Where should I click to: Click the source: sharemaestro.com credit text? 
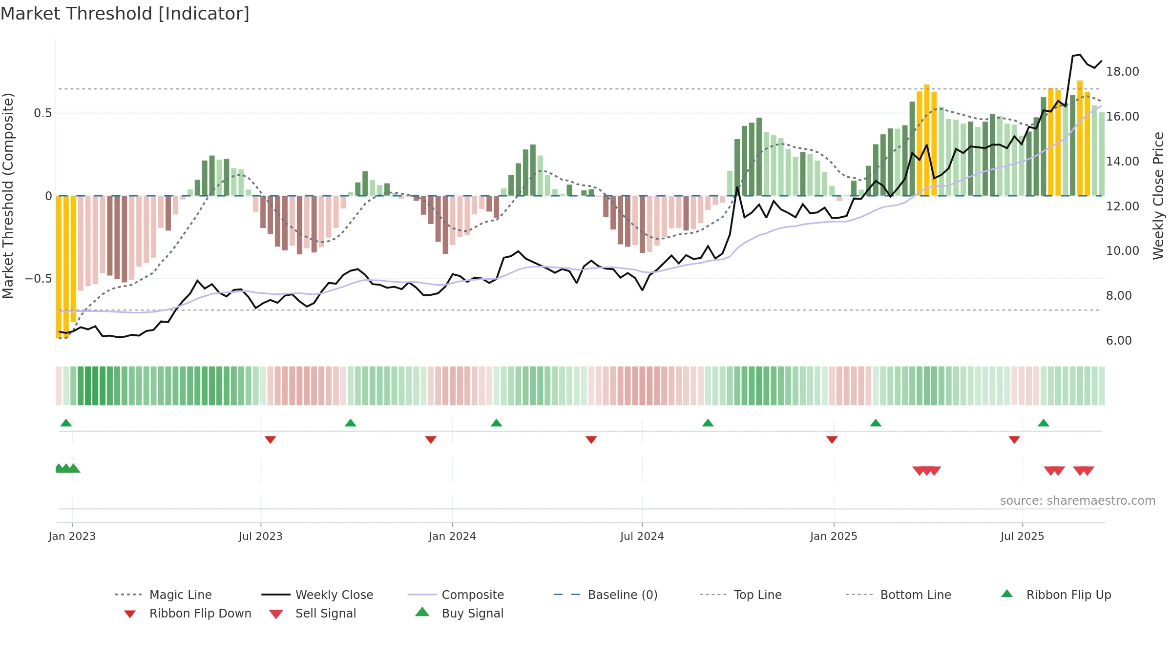tap(1078, 500)
